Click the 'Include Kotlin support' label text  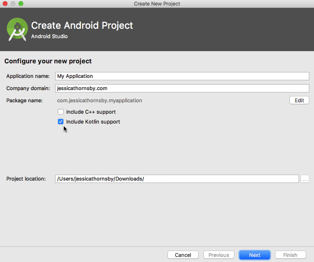coord(93,122)
